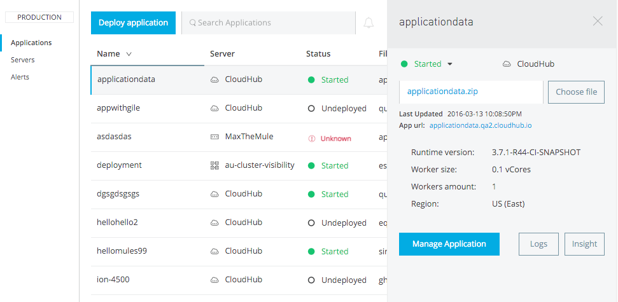Open the PRODUCTION environment selector
The height and width of the screenshot is (302, 618).
[39, 17]
